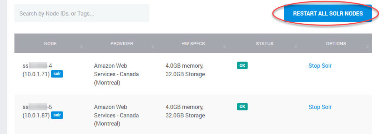Sort by the Provider column arrows
The height and width of the screenshot is (134, 379).
click(x=153, y=46)
